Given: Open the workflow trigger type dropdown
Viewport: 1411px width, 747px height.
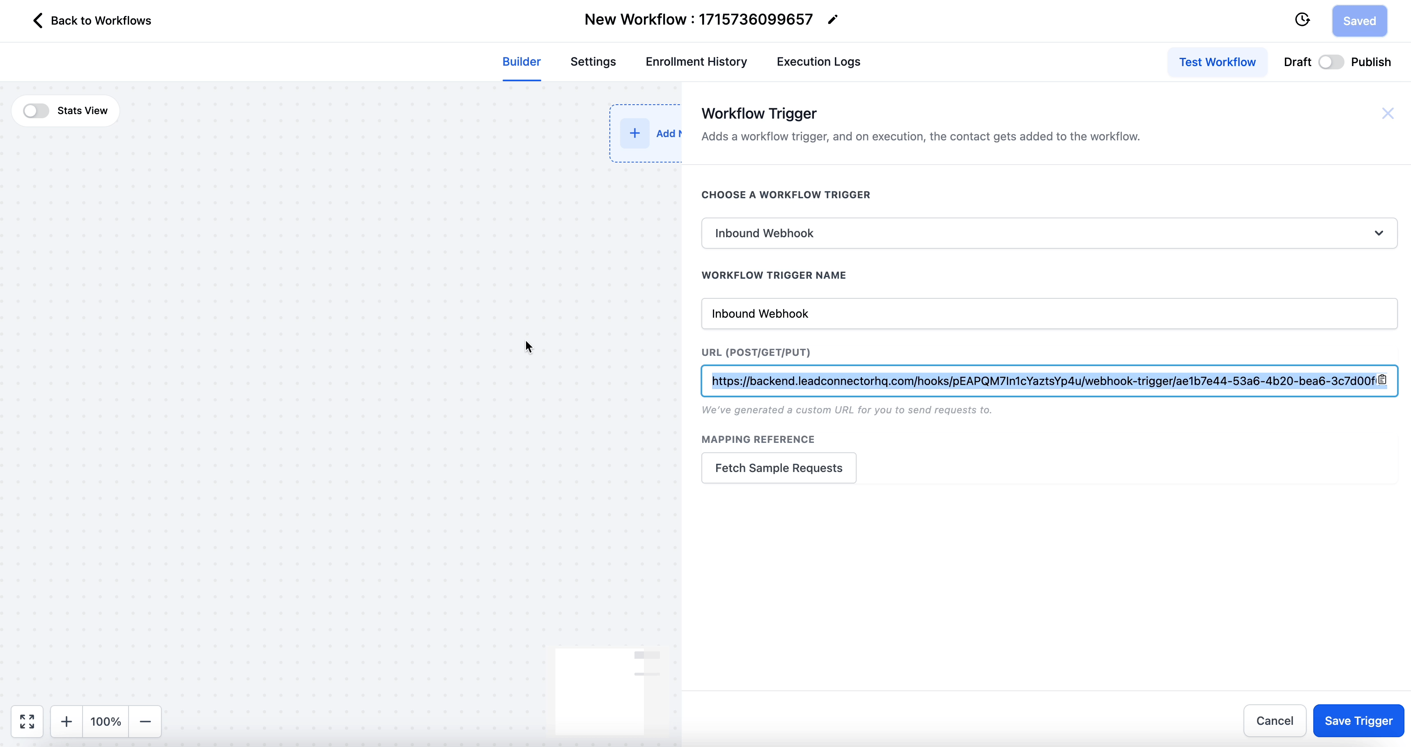Looking at the screenshot, I should (1049, 233).
